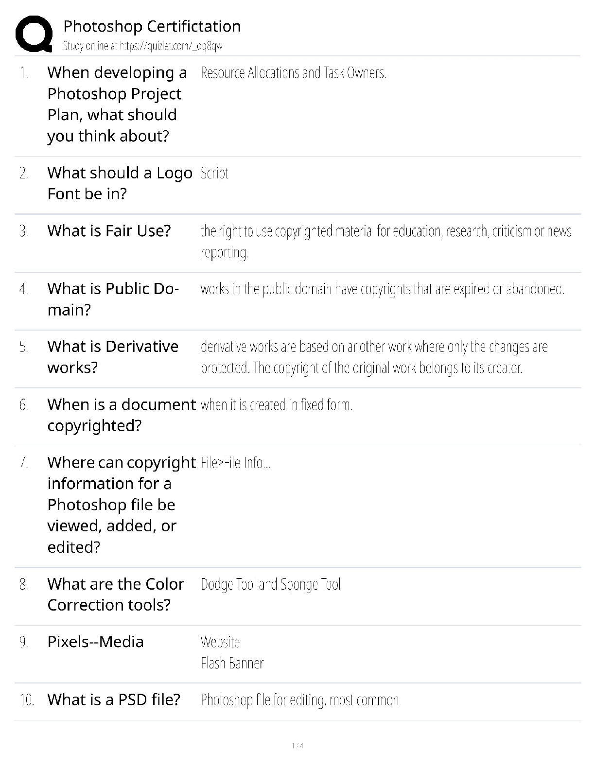Click the Photoshop Certifictation title
This screenshot has height=770, width=595.
point(152,26)
